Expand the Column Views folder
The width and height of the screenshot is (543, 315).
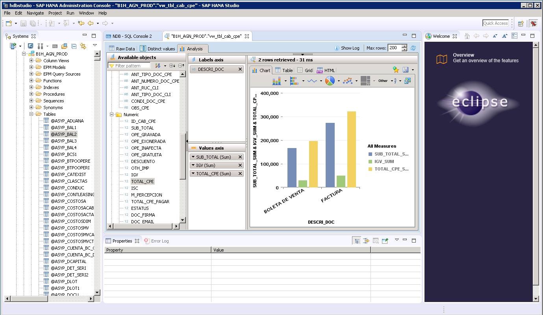click(x=32, y=61)
